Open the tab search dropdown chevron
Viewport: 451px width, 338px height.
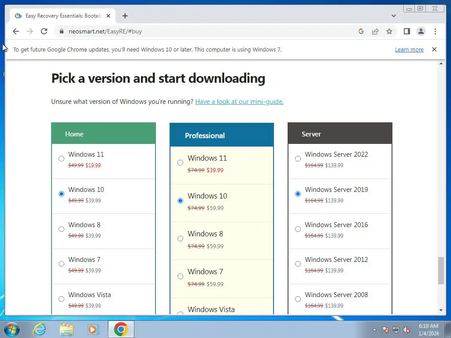coord(393,16)
